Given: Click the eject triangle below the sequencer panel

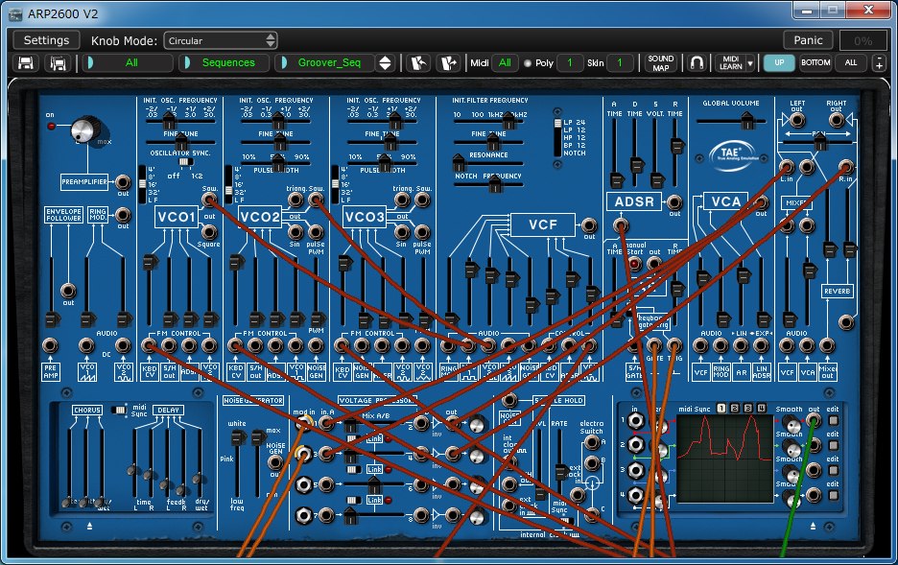Looking at the screenshot, I should (x=813, y=526).
